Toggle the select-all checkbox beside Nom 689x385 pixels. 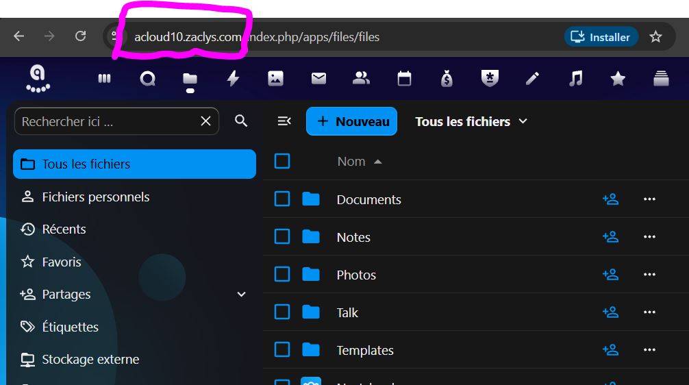pos(282,161)
